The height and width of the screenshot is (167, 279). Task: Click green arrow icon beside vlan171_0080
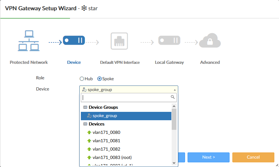pos(89,132)
